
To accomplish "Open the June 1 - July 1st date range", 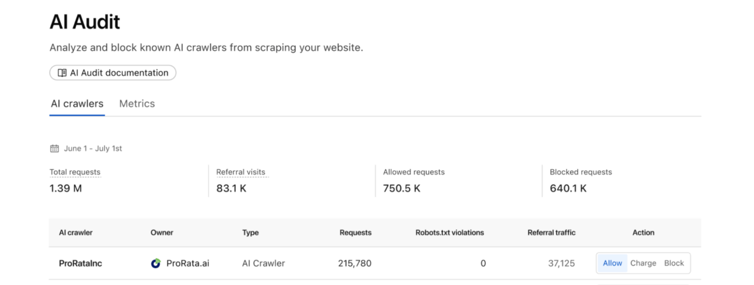I will tap(93, 149).
